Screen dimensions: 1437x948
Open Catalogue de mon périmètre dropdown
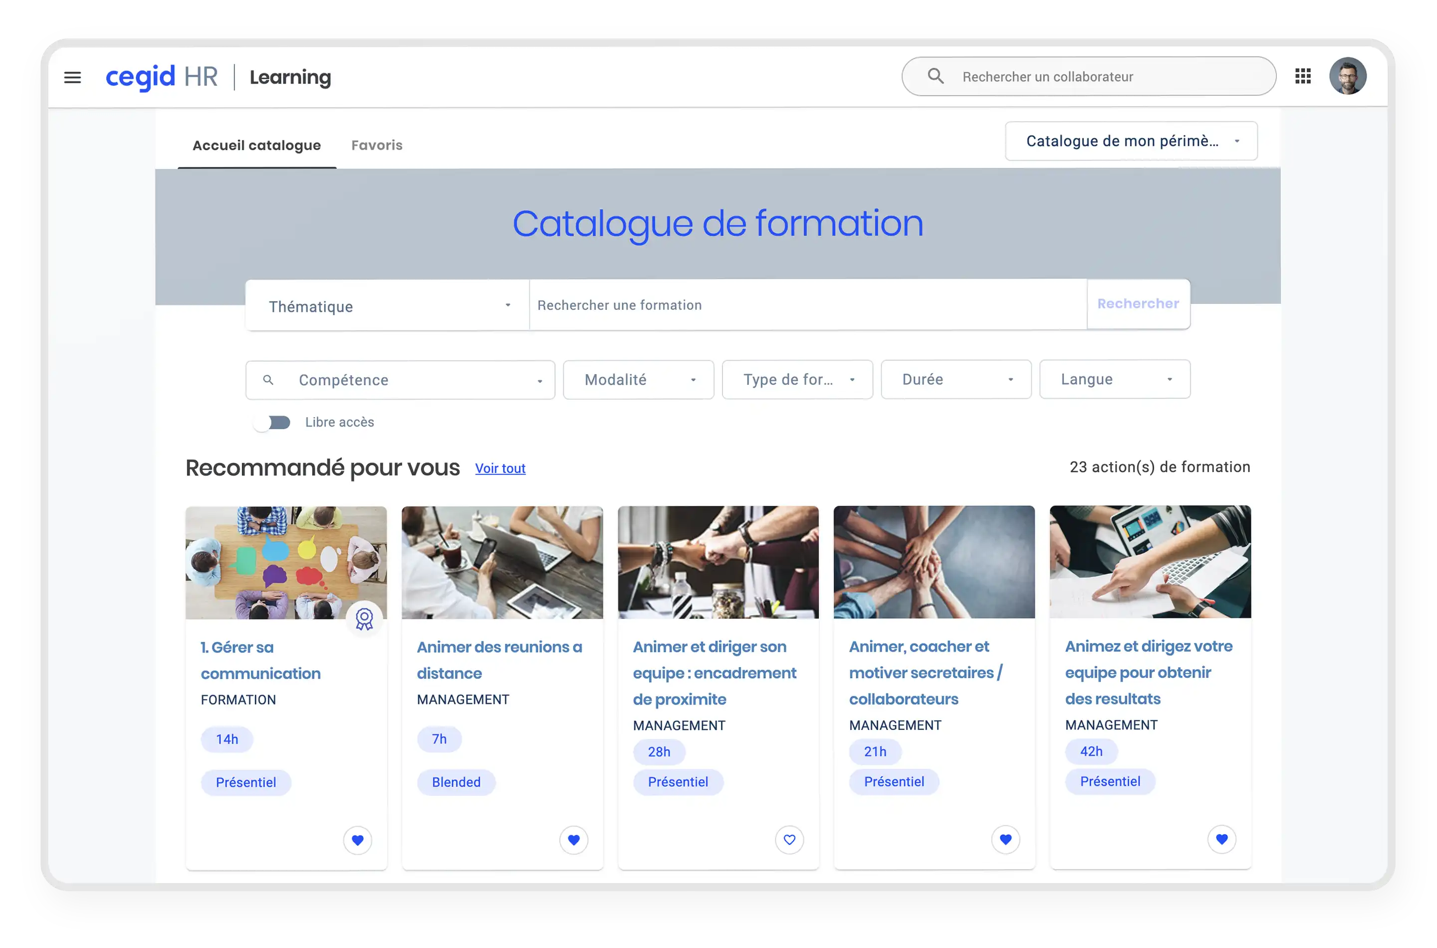pos(1131,141)
